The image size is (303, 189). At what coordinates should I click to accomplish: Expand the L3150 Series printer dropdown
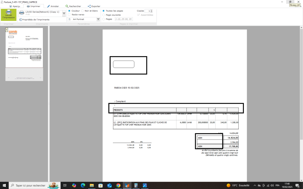64,13
